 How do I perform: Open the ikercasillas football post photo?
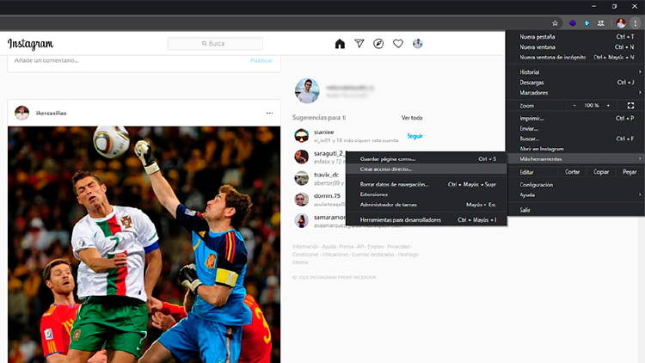(144, 244)
